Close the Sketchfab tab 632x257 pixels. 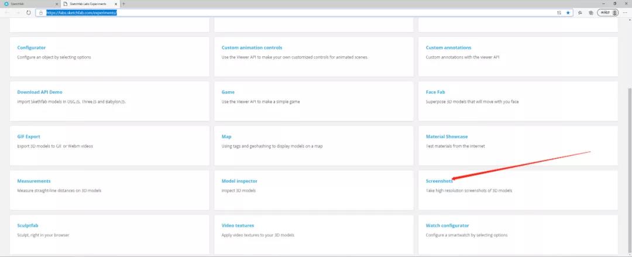(56, 4)
